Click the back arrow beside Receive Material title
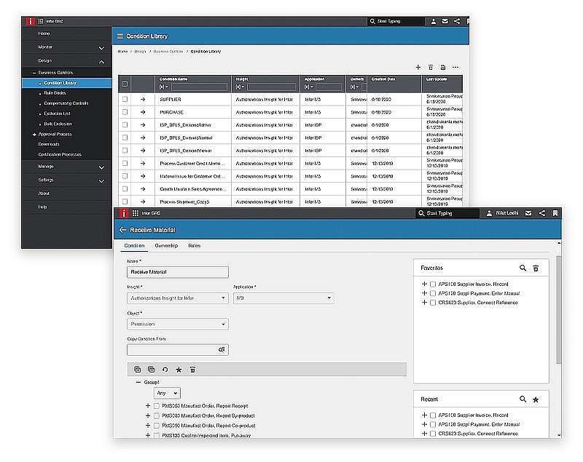 (x=122, y=230)
